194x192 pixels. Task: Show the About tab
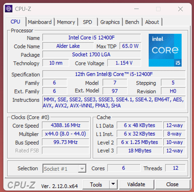point(152,22)
